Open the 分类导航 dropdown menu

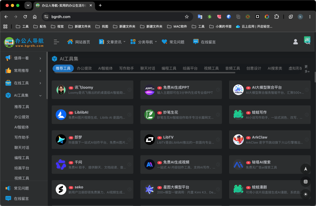(143, 42)
